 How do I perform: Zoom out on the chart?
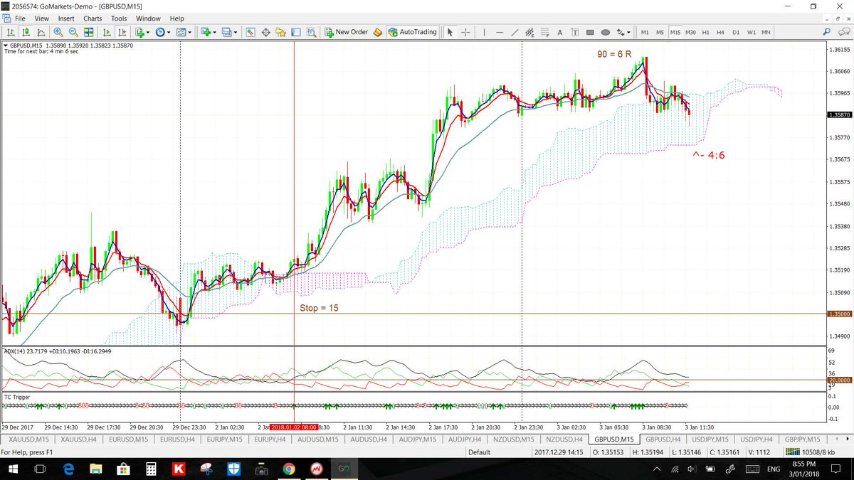tap(73, 32)
